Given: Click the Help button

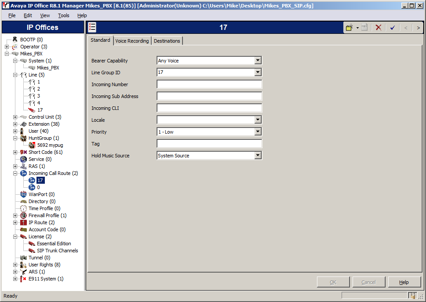Looking at the screenshot, I should [x=404, y=282].
